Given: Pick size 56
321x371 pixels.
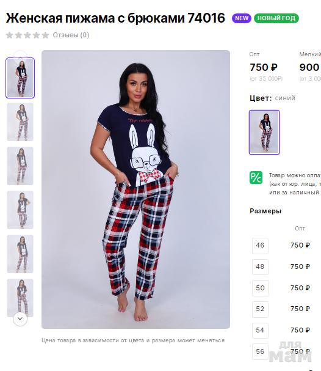Looking at the screenshot, I should point(260,351).
